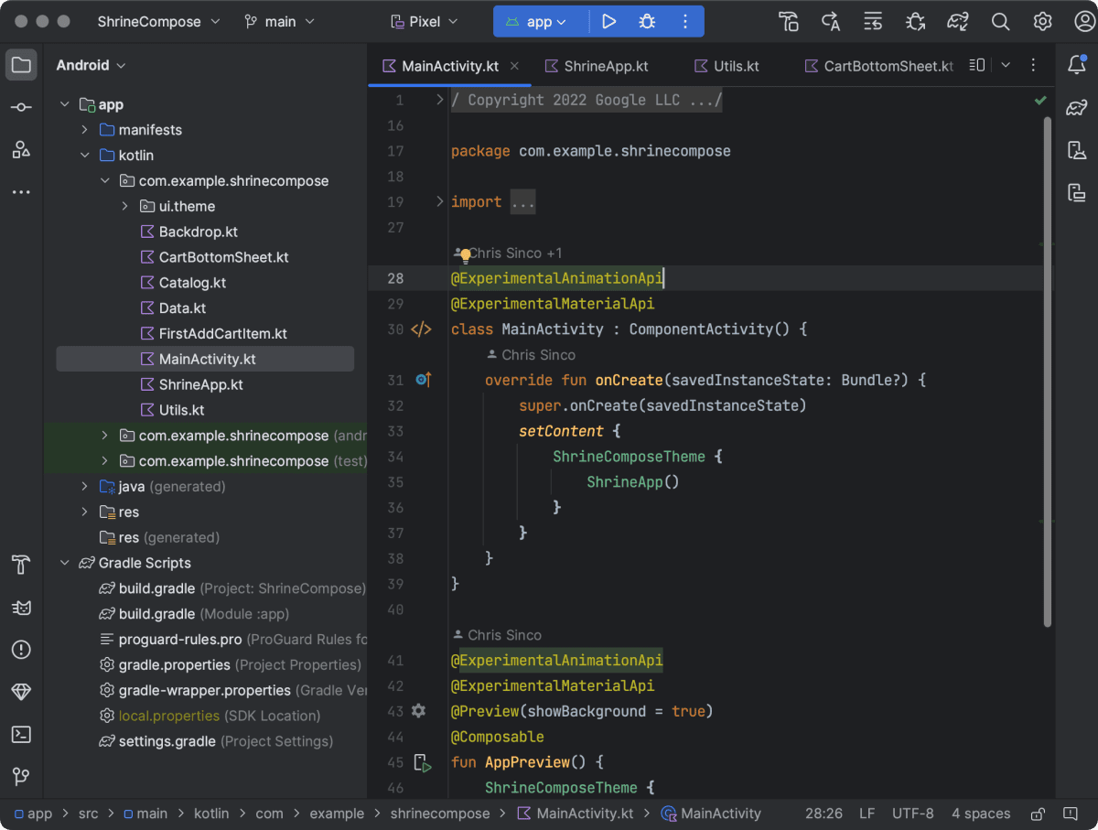Open the Version Control tool window
The height and width of the screenshot is (830, 1098).
coord(21,777)
